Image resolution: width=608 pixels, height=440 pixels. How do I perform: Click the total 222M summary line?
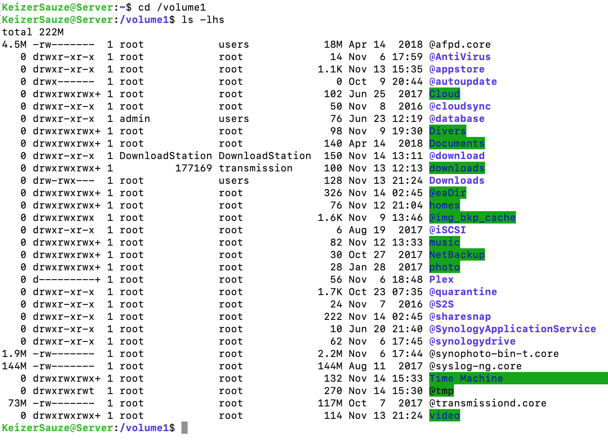(33, 32)
